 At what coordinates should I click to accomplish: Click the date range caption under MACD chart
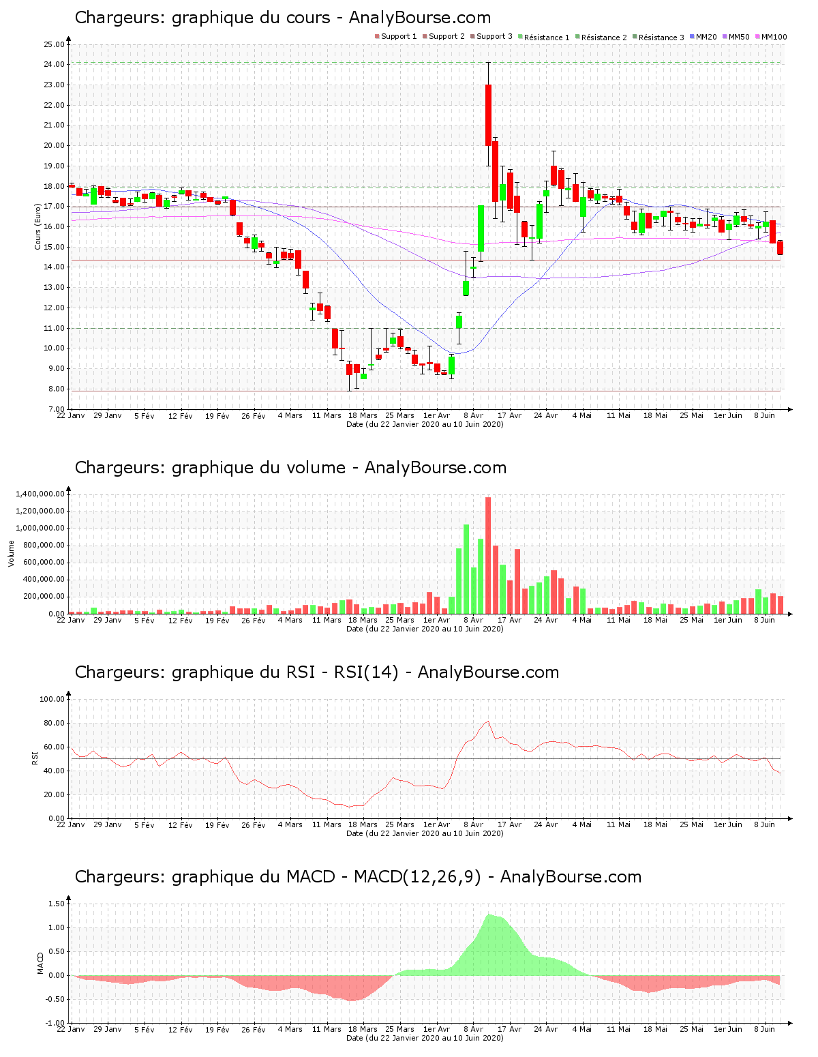(425, 1038)
